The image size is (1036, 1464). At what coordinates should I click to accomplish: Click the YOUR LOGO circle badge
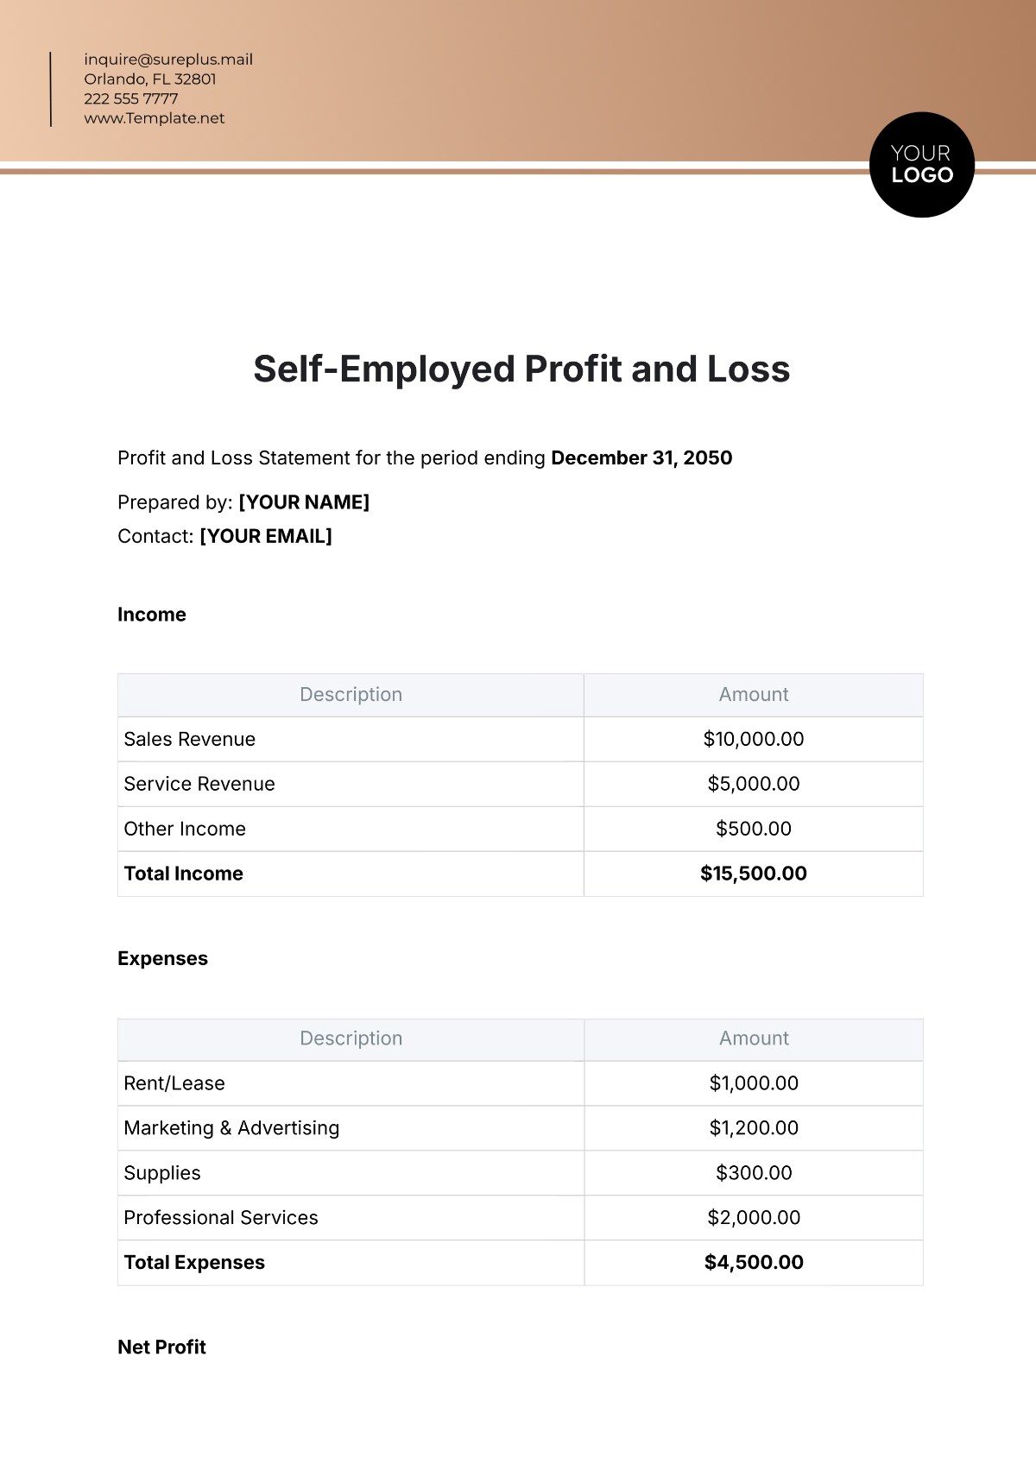pyautogui.click(x=921, y=165)
